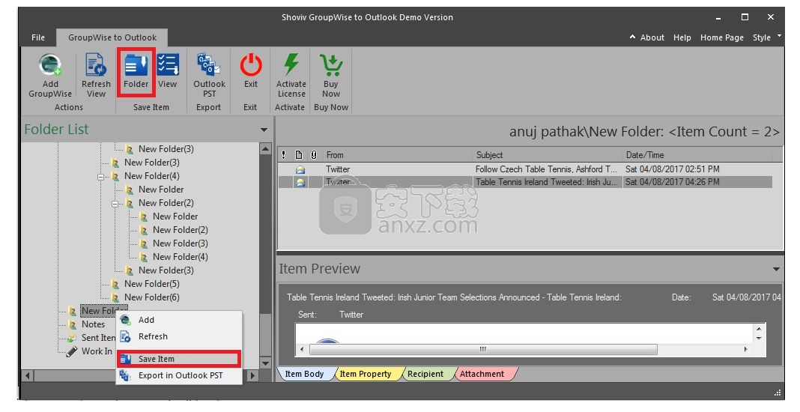This screenshot has width=800, height=412.
Task: Click the Folder save item icon
Action: point(136,65)
